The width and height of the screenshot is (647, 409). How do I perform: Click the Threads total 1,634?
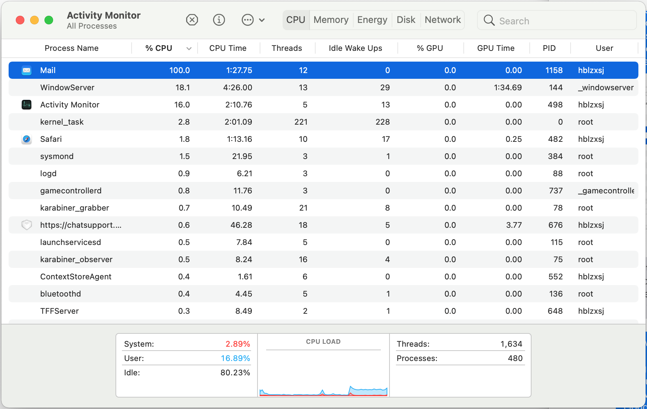(511, 344)
